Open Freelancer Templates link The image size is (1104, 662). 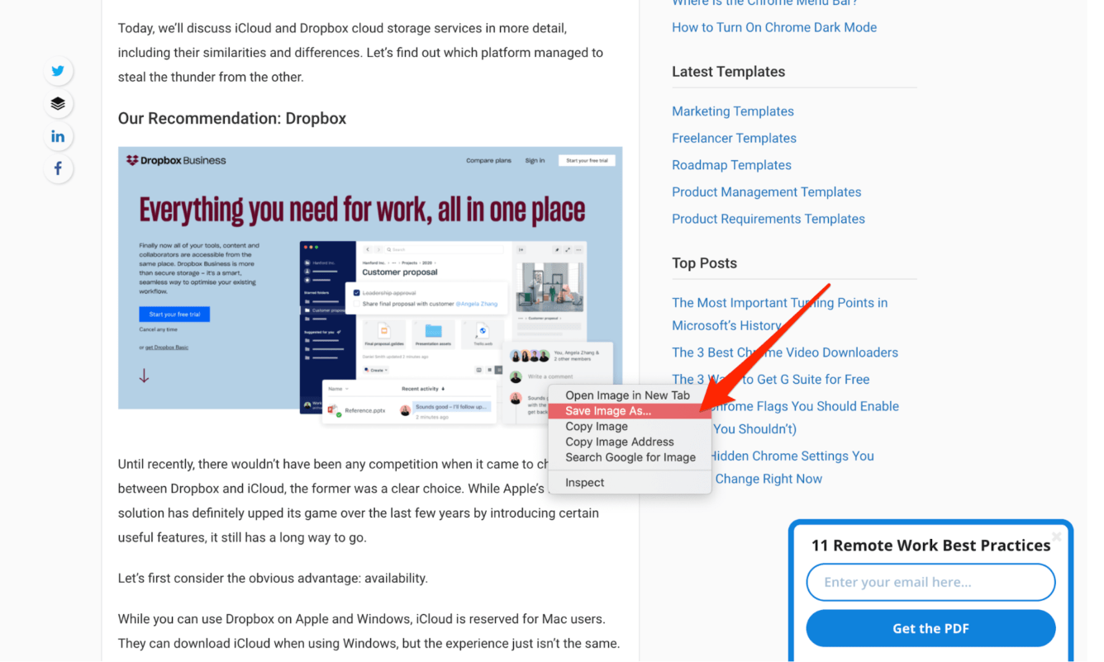(x=734, y=138)
